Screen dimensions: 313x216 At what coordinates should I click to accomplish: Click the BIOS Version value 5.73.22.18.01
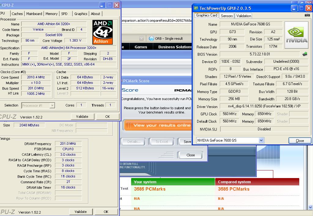[x=260, y=54]
